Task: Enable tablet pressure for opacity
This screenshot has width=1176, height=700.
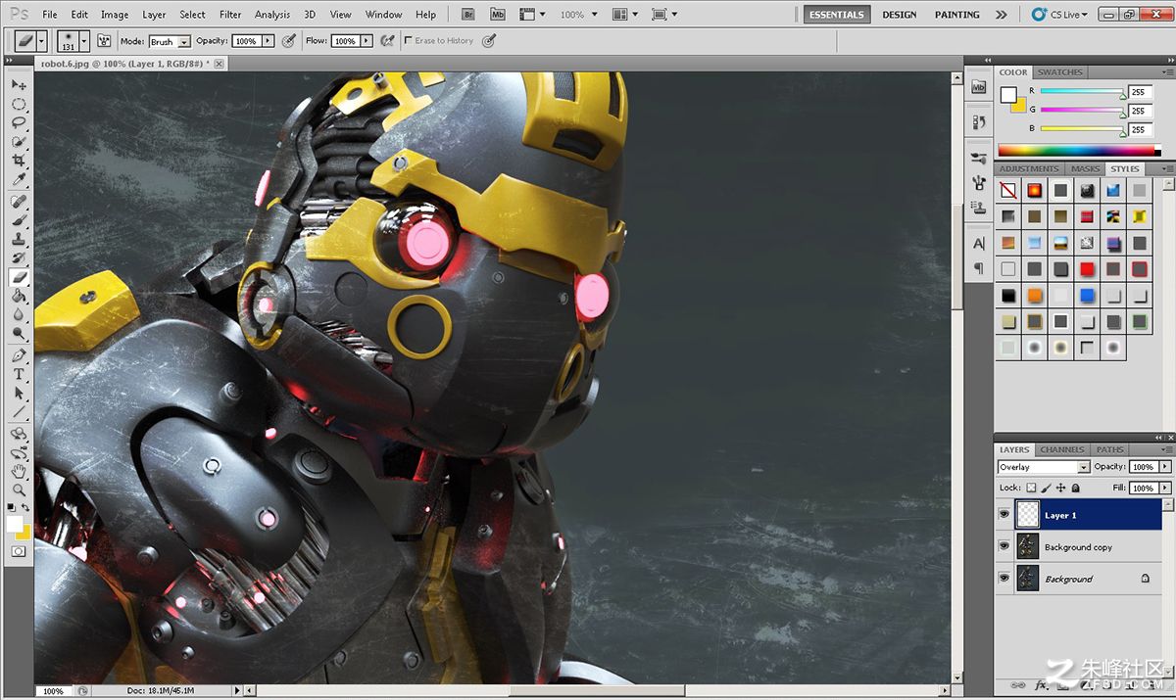Action: click(x=288, y=41)
